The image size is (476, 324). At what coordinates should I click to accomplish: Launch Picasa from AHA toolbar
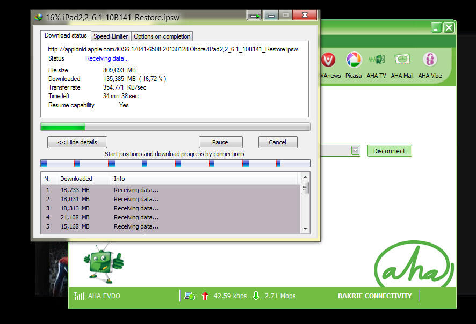point(354,60)
